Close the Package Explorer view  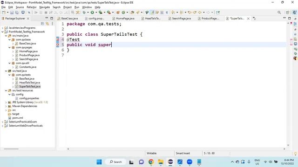28,19
